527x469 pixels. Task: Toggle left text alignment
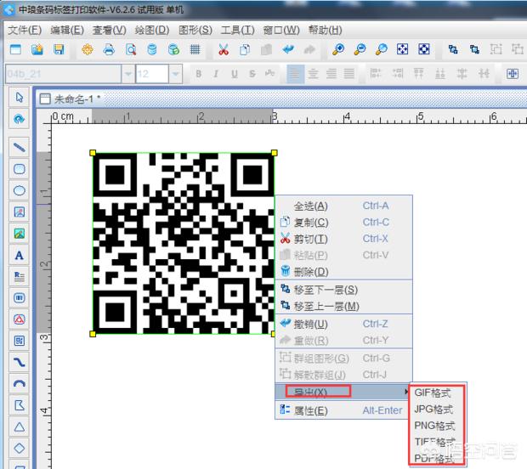296,74
